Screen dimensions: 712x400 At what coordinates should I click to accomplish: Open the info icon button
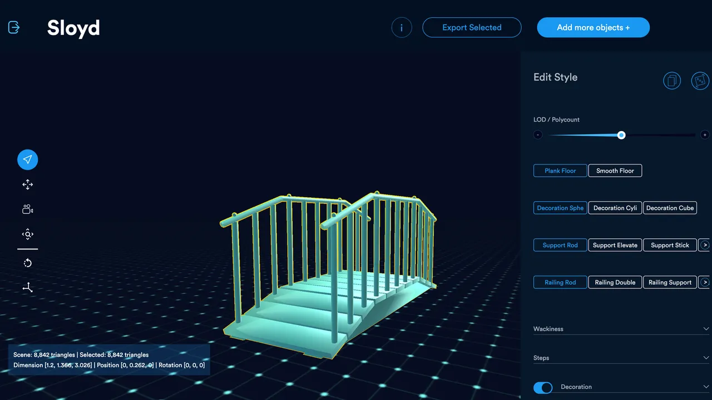coord(402,27)
